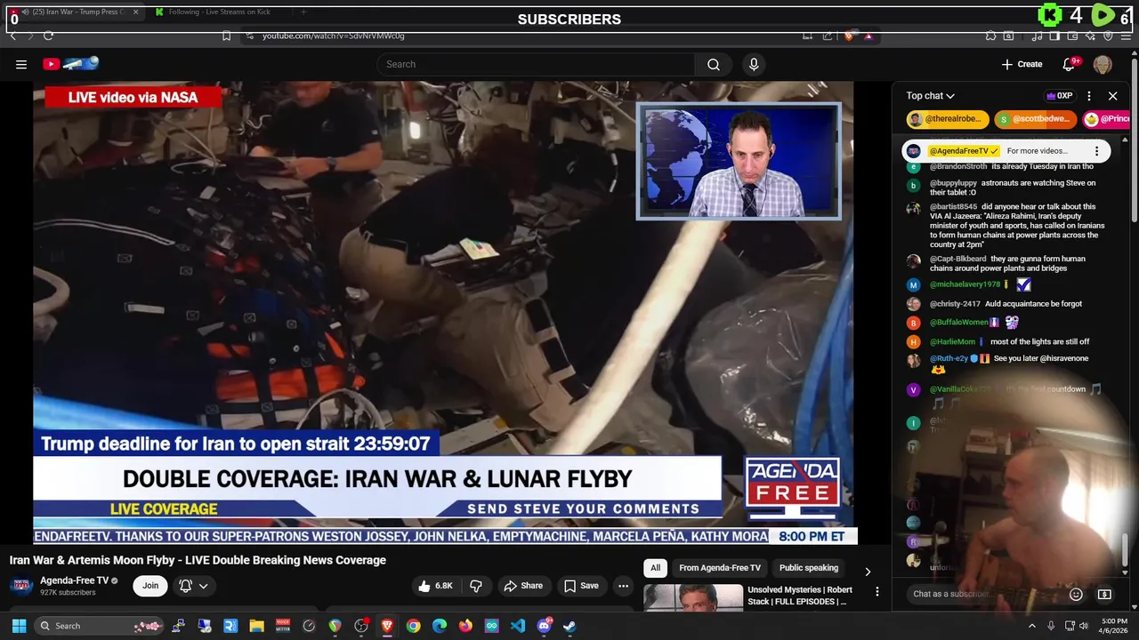Click the Create button
This screenshot has height=640, width=1139.
pos(1022,64)
